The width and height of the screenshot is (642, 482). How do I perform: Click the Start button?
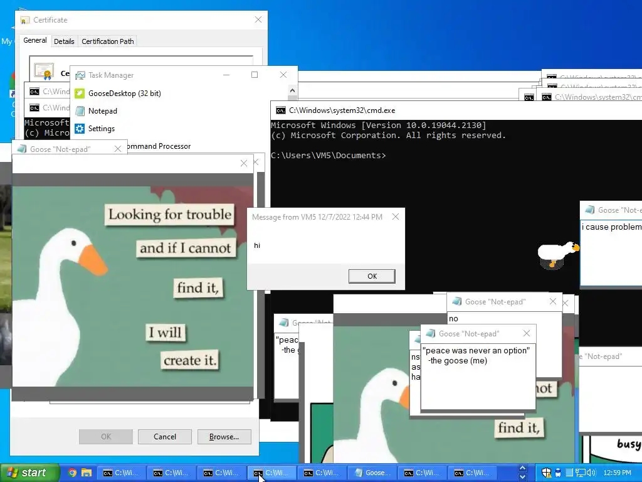(30, 473)
